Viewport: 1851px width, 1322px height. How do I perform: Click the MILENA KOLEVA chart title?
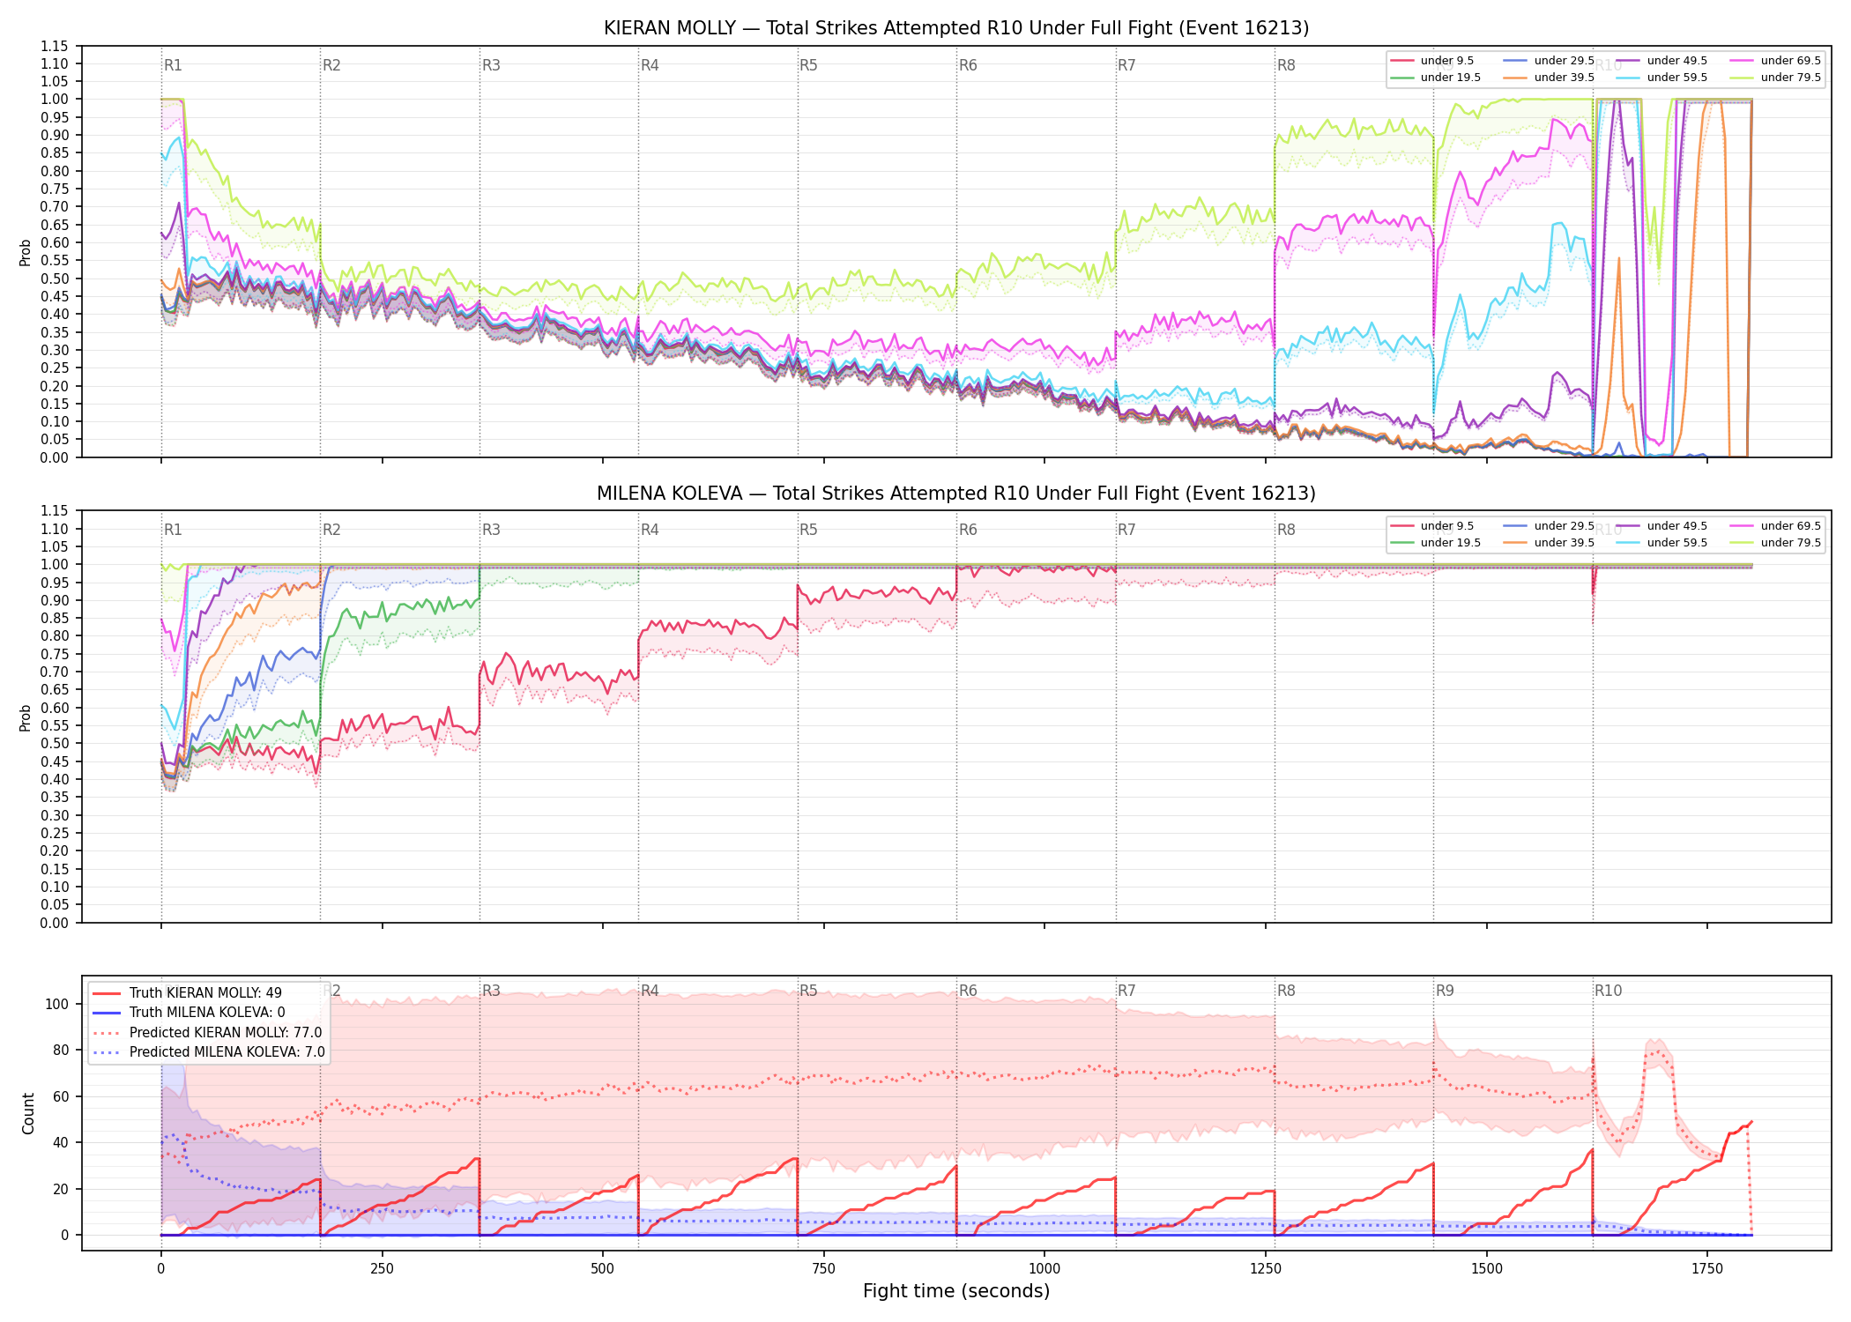956,494
